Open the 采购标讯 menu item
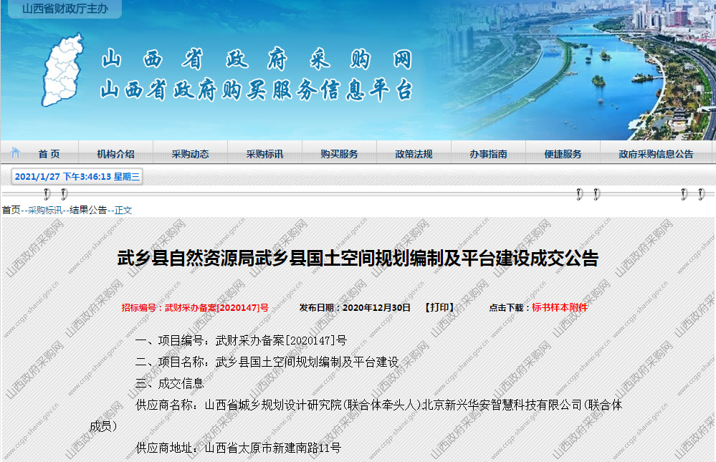 [265, 154]
